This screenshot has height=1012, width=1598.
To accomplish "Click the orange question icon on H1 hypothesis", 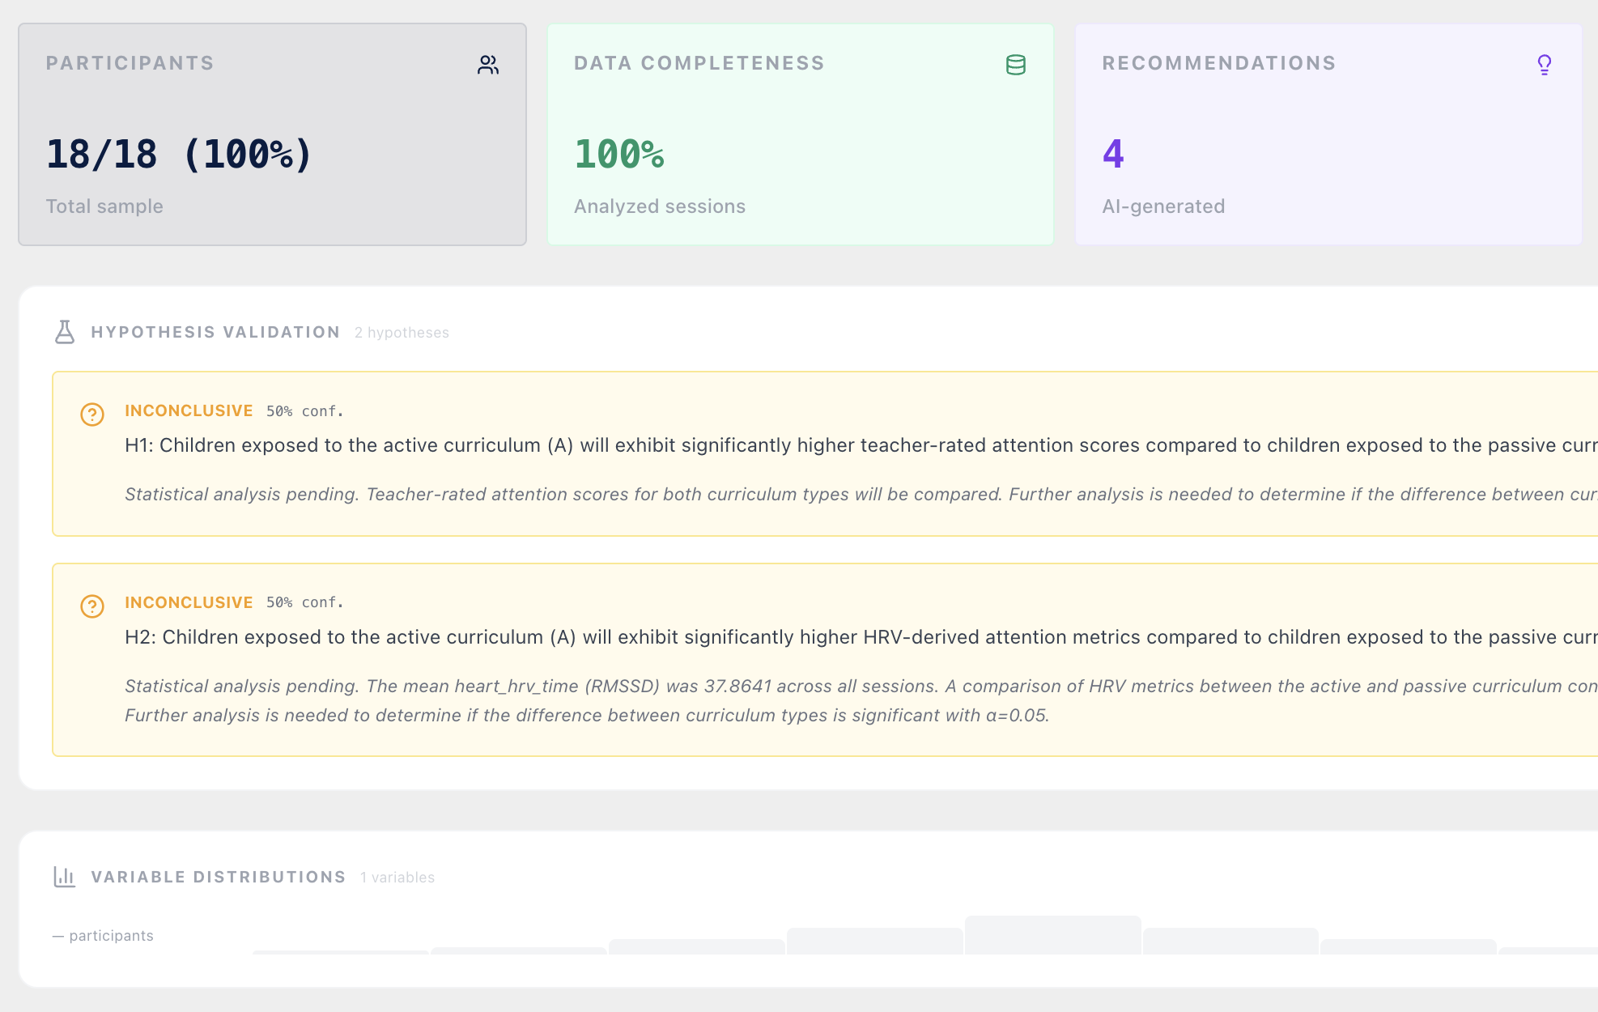I will tap(91, 414).
